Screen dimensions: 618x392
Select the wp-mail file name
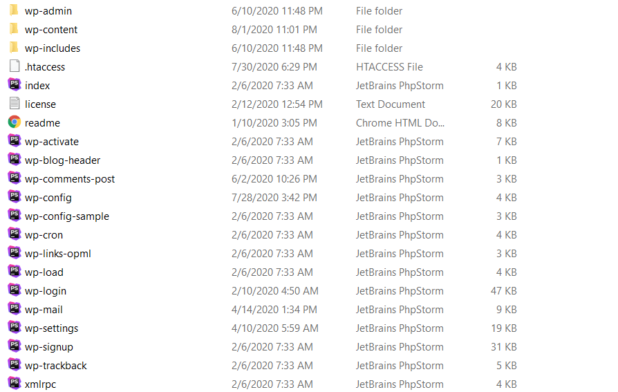coord(44,310)
